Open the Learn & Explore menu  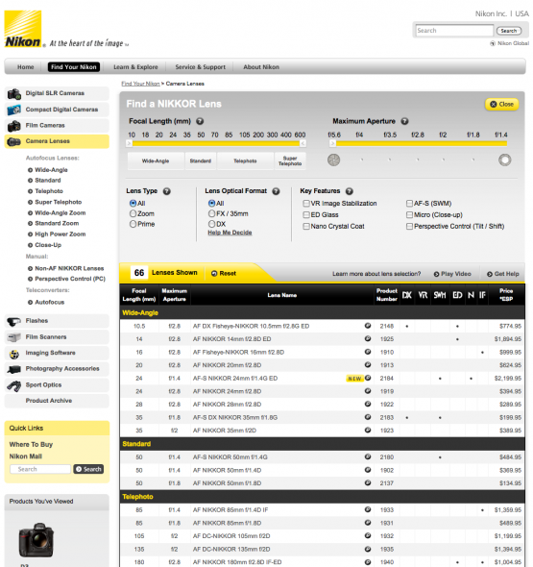point(135,67)
